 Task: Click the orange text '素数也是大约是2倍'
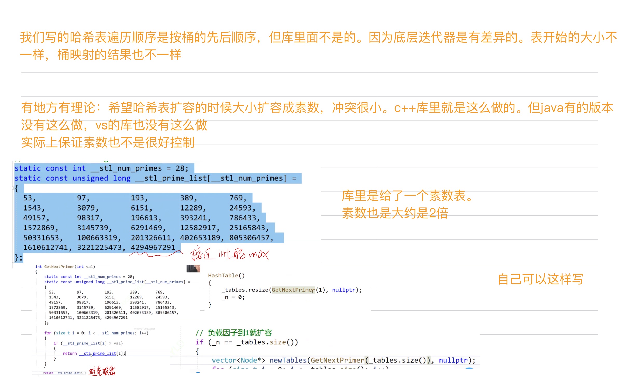(x=395, y=213)
